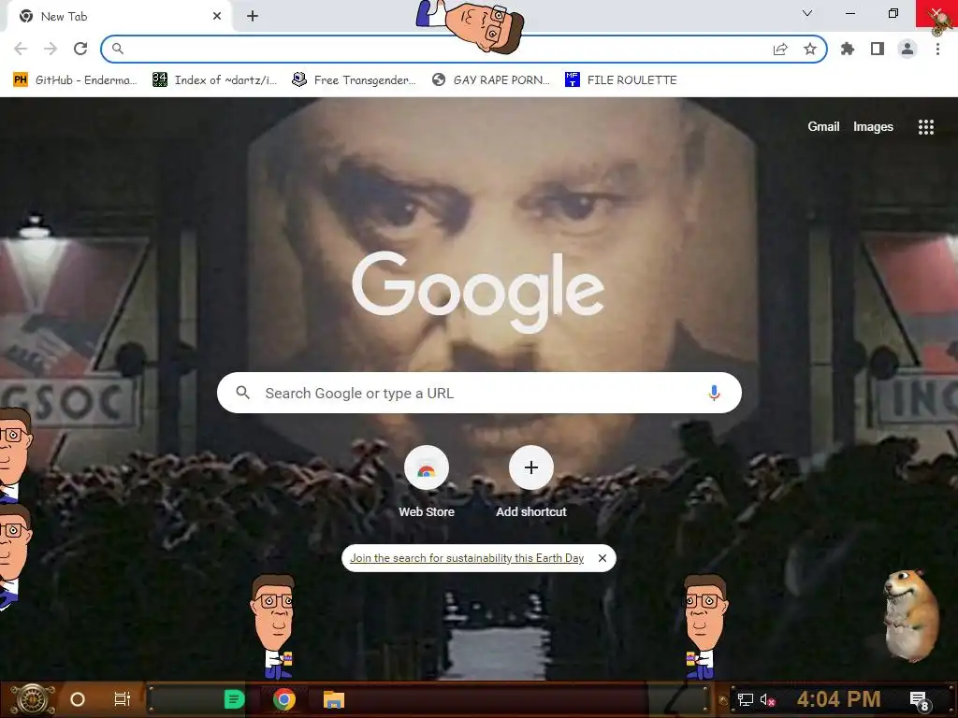Image resolution: width=958 pixels, height=718 pixels.
Task: Click the browser back arrow
Action: 21,49
